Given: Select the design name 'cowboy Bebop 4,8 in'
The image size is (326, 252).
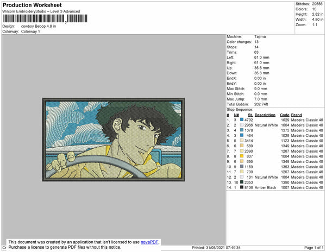Looking at the screenshot, I should click(x=39, y=27).
